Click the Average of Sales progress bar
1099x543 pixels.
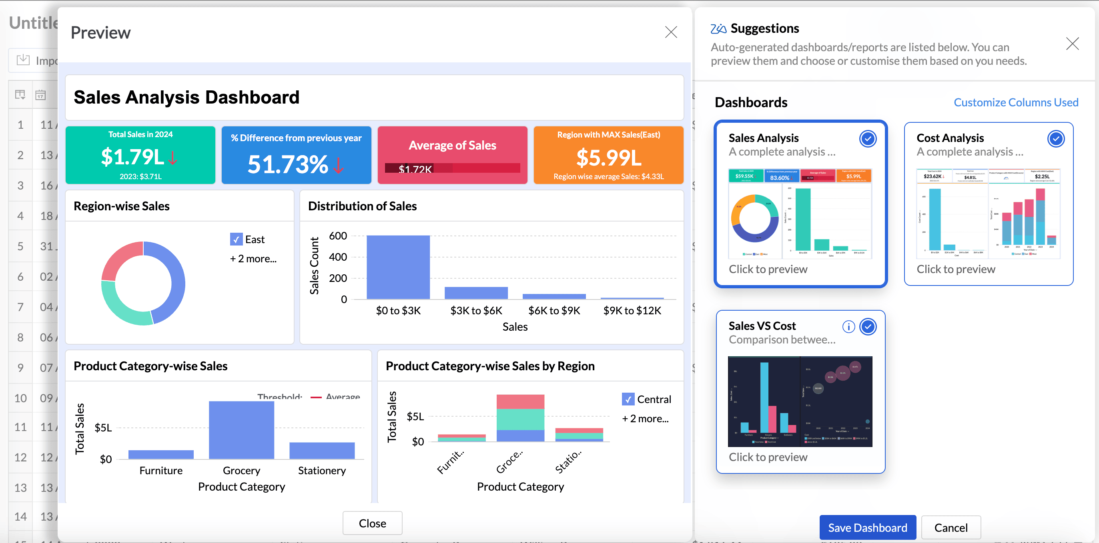[x=452, y=168]
